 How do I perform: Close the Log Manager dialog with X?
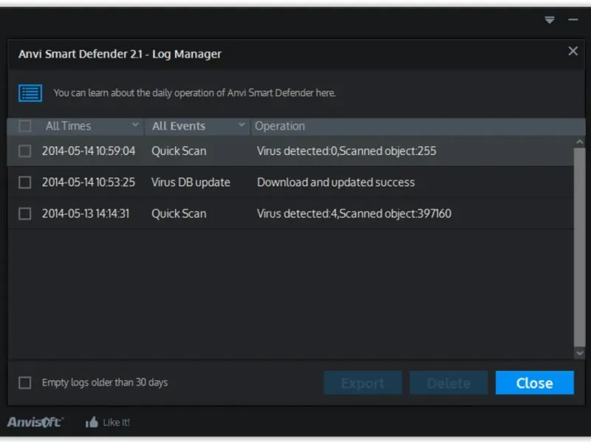click(573, 51)
